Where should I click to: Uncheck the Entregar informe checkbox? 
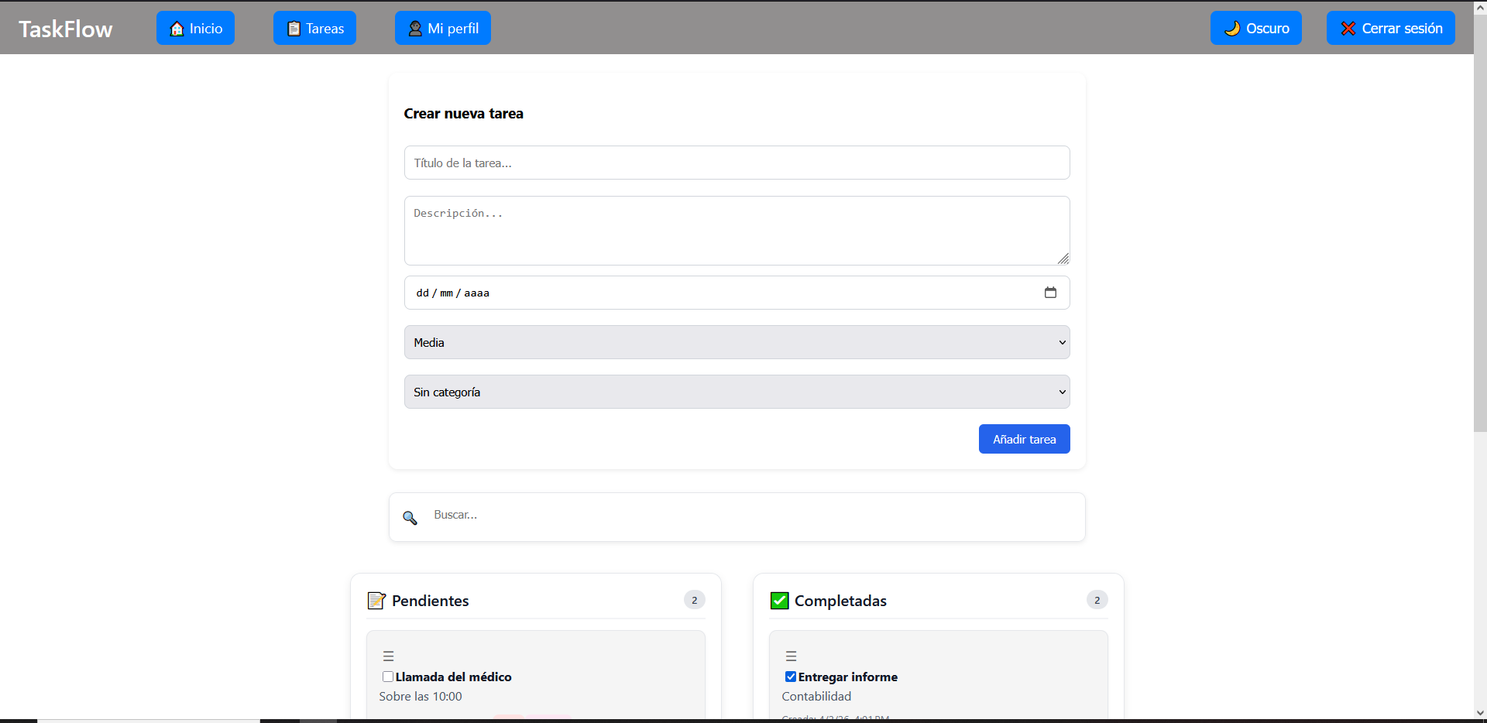click(791, 677)
